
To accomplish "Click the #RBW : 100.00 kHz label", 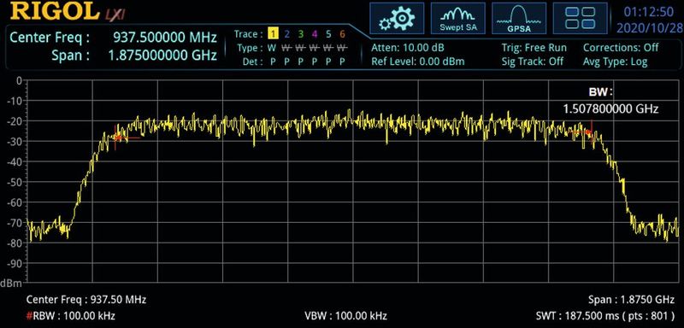I will coord(71,315).
